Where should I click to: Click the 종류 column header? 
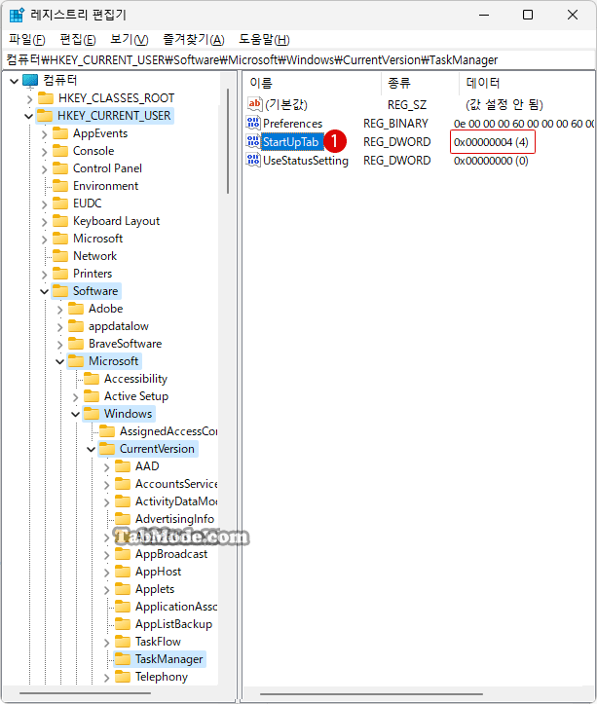pyautogui.click(x=420, y=83)
